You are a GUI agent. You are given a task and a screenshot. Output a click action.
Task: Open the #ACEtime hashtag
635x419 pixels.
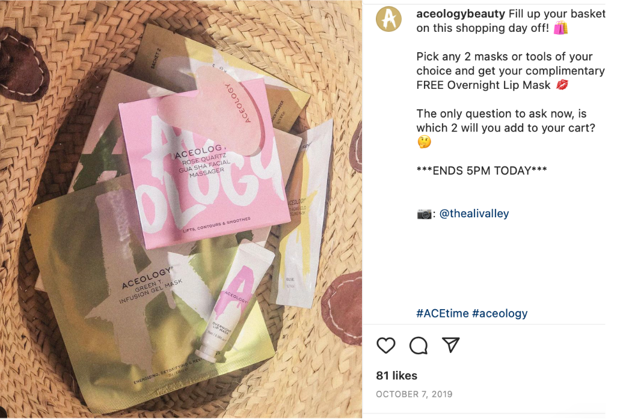(x=443, y=313)
